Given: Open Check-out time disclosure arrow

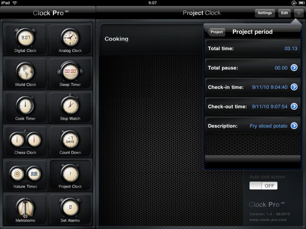Looking at the screenshot, I should click(x=294, y=106).
